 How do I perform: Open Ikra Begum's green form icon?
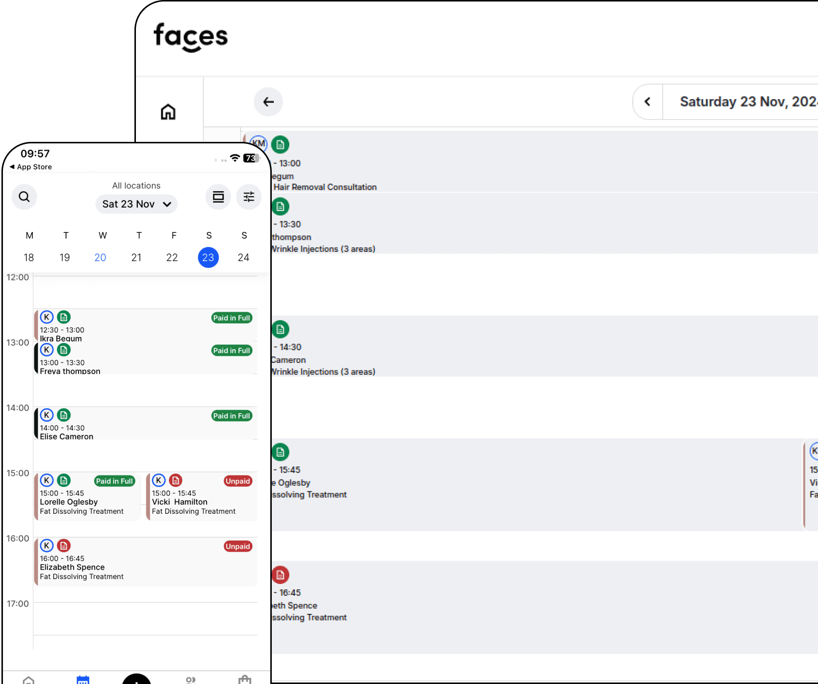click(x=64, y=317)
